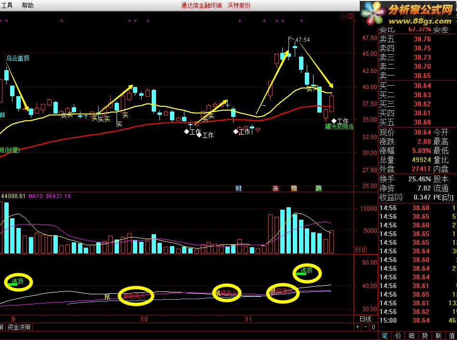
Task: Click the 涨跌 2.08 field
Action: point(405,141)
